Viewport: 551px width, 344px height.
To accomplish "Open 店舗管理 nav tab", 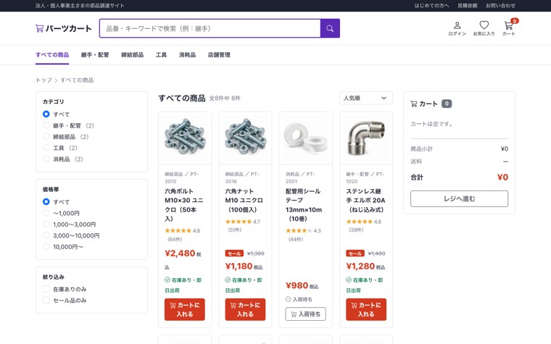I will (219, 55).
